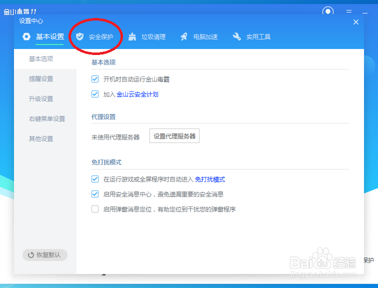This screenshot has width=378, height=288.
Task: Toggle the 在运行游戏或全屏程序时自动进入 checkbox
Action: point(95,179)
